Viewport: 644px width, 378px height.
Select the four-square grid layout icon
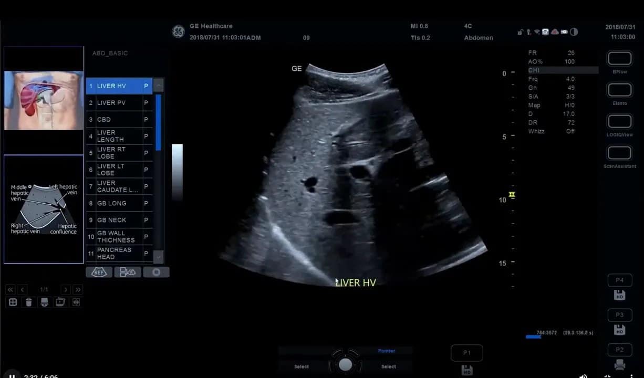[13, 302]
